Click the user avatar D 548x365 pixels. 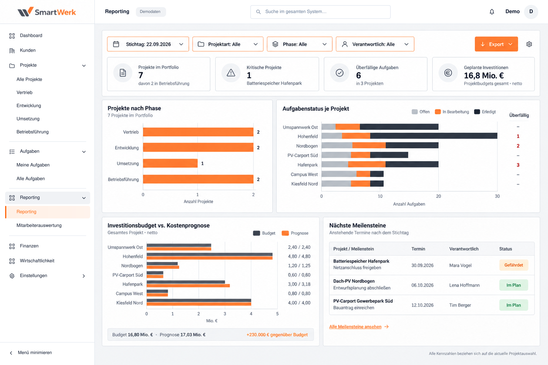(x=531, y=12)
